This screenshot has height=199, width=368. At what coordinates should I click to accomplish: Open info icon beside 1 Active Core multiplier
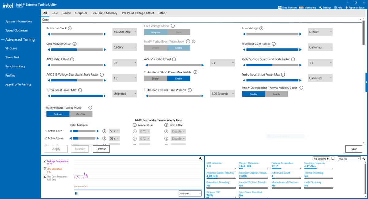[104, 131]
